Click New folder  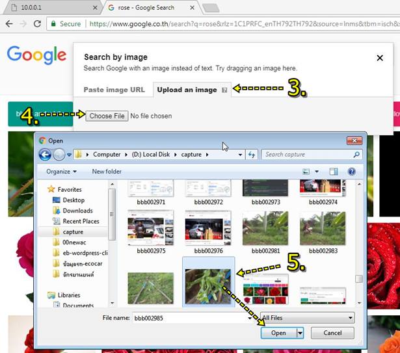point(107,172)
